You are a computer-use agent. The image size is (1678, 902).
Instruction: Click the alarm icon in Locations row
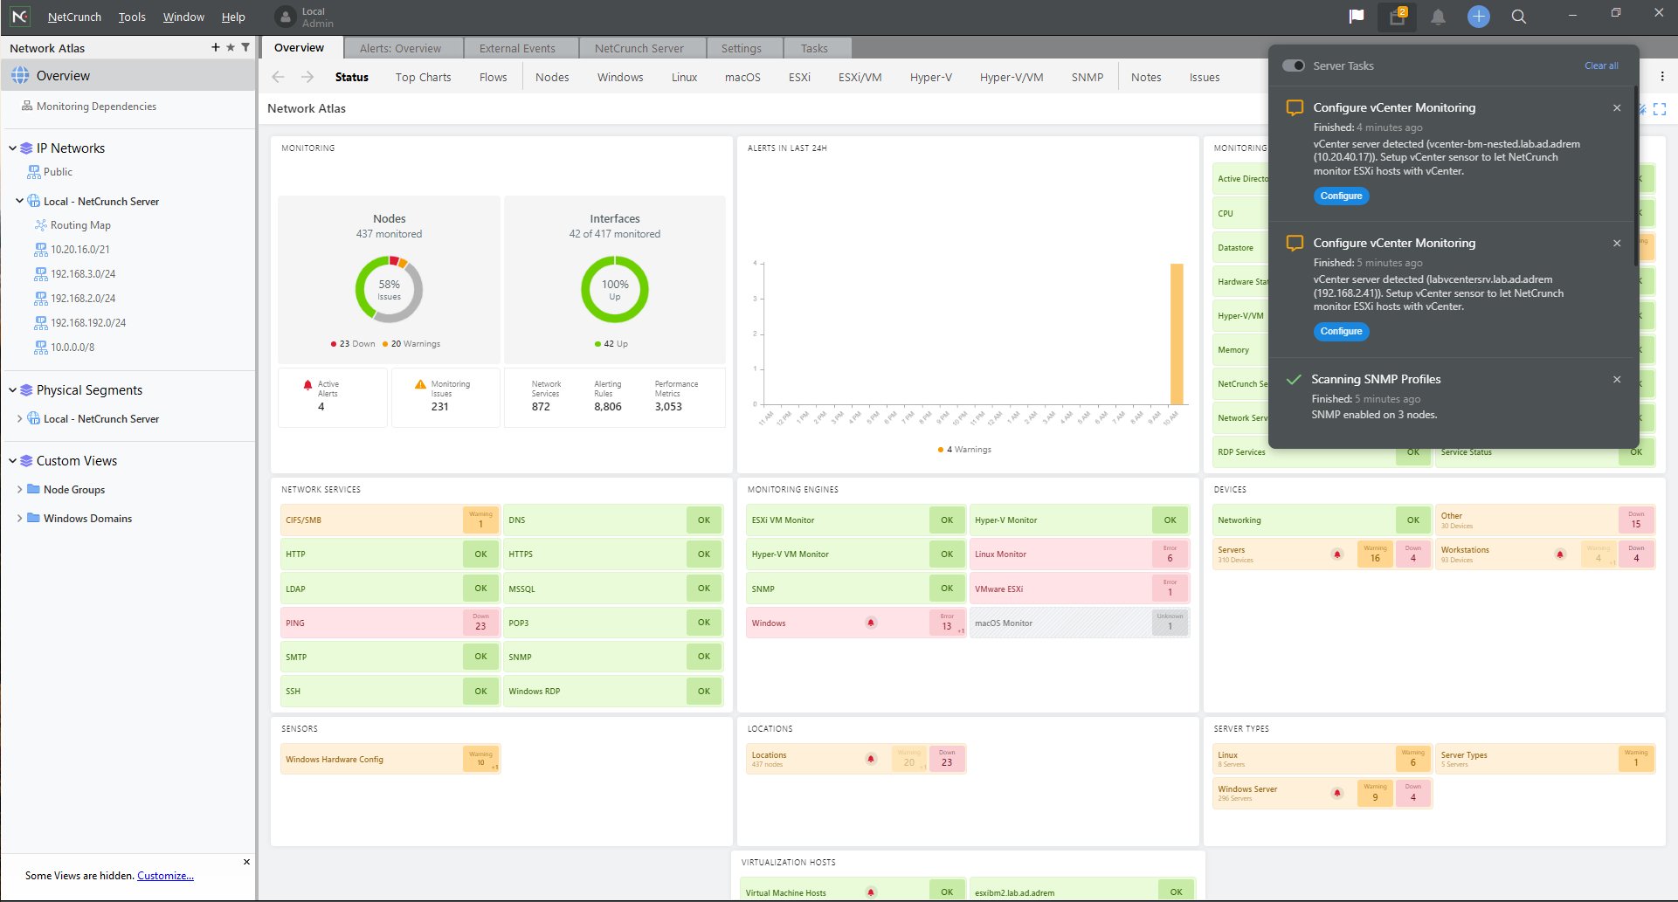click(x=871, y=759)
